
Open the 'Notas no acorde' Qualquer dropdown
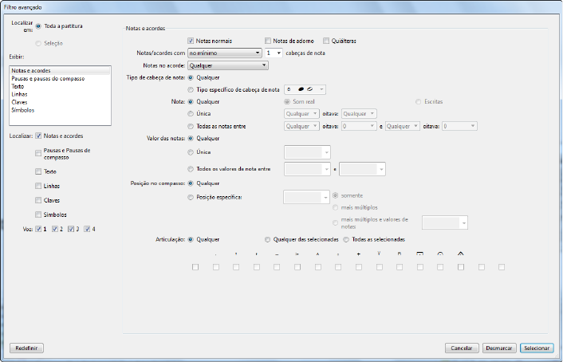coord(228,65)
